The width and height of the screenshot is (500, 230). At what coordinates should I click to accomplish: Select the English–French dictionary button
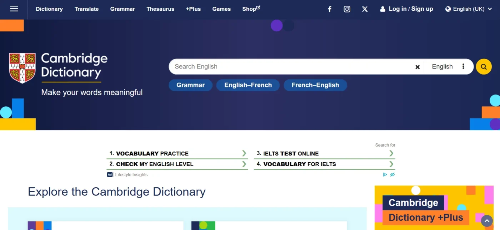(248, 85)
